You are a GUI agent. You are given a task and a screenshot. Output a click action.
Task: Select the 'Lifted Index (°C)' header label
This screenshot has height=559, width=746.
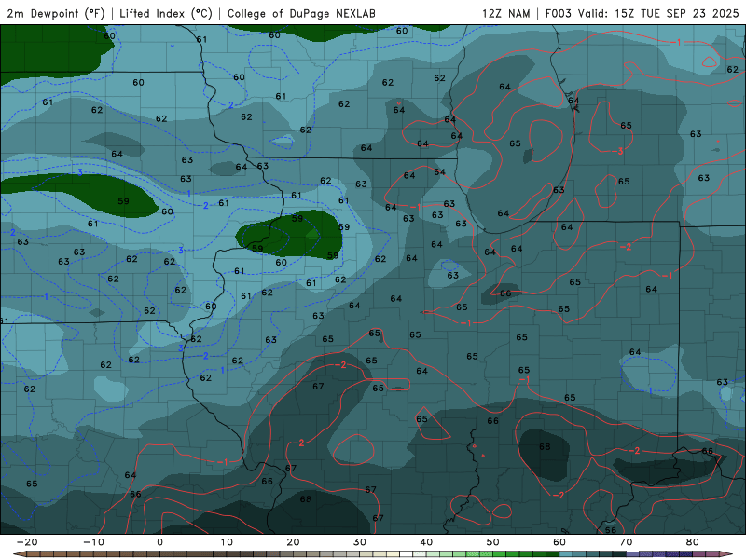[166, 13]
